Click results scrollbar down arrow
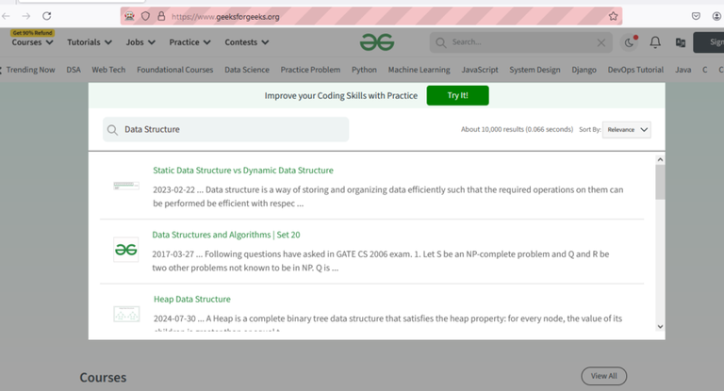The width and height of the screenshot is (724, 391). click(660, 326)
